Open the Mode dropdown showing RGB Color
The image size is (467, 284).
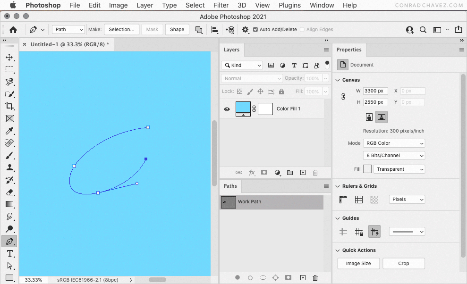click(x=394, y=143)
